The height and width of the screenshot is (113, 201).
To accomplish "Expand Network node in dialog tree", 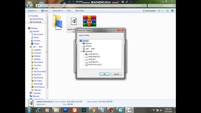I will coord(81,44).
